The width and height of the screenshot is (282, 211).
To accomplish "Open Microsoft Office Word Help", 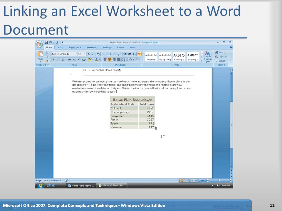I will tap(231, 47).
